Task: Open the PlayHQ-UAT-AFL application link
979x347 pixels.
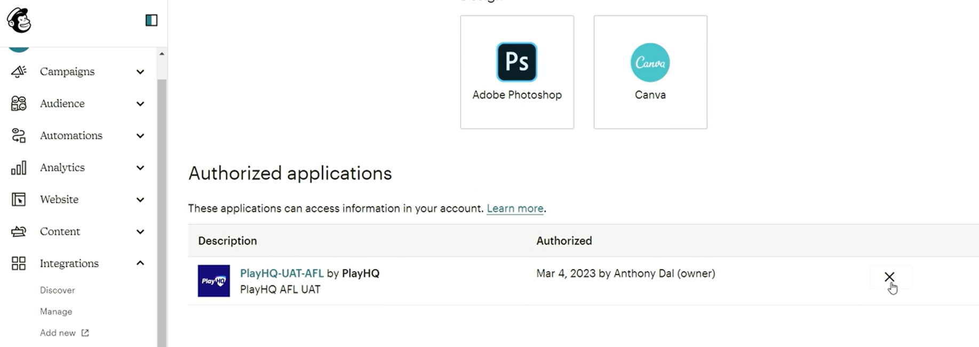Action: click(282, 273)
